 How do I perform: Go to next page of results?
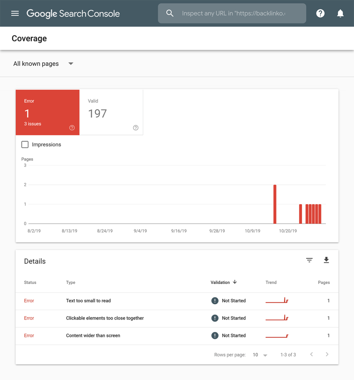[x=327, y=354]
